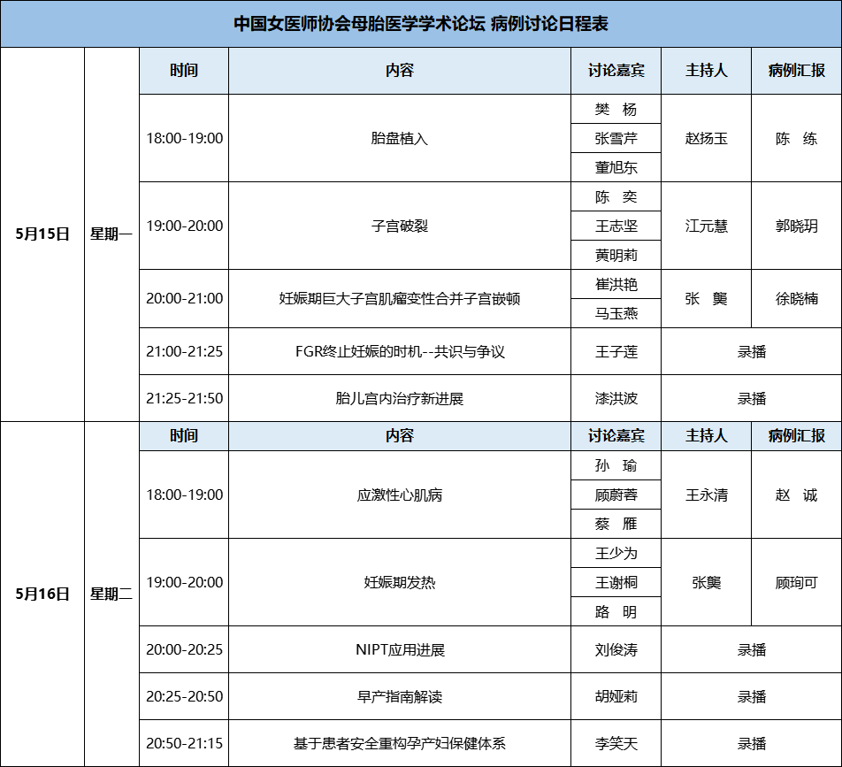Image resolution: width=842 pixels, height=767 pixels.
Task: Select case reporter 顾珣可
Action: [x=796, y=582]
